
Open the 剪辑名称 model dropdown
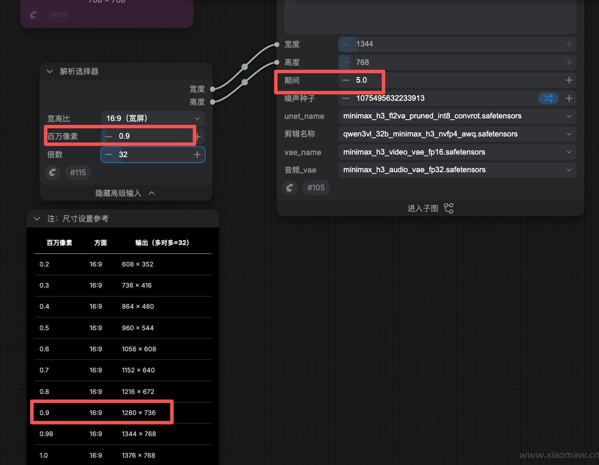[x=457, y=134]
